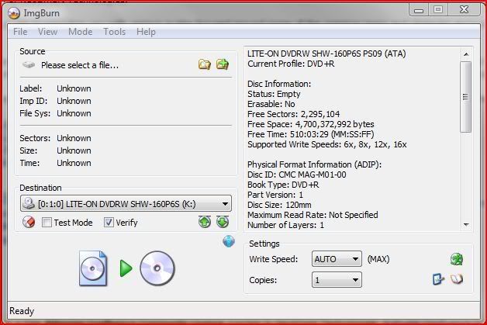Image resolution: width=487 pixels, height=325 pixels.
Task: Click the 'Maximum Read Rate: Not Specified' line
Action: click(313, 215)
